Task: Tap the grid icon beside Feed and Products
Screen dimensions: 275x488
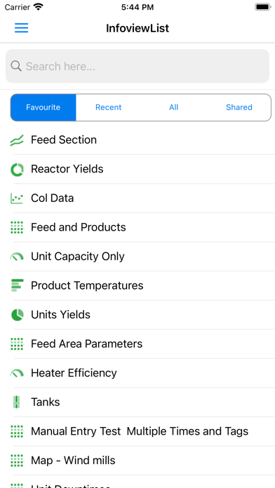Action: pyautogui.click(x=17, y=227)
